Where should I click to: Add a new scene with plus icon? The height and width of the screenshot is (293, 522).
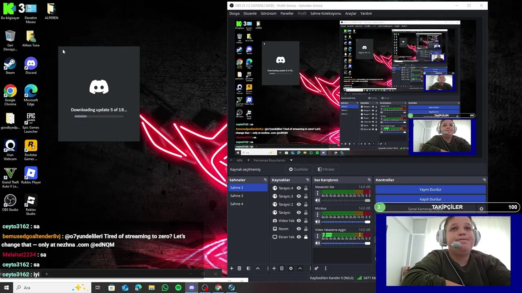tap(232, 269)
